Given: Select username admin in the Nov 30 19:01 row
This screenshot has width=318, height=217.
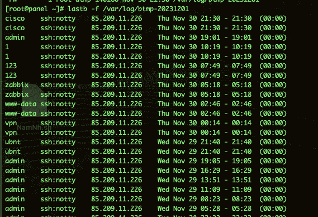Looking at the screenshot, I should click(15, 37).
